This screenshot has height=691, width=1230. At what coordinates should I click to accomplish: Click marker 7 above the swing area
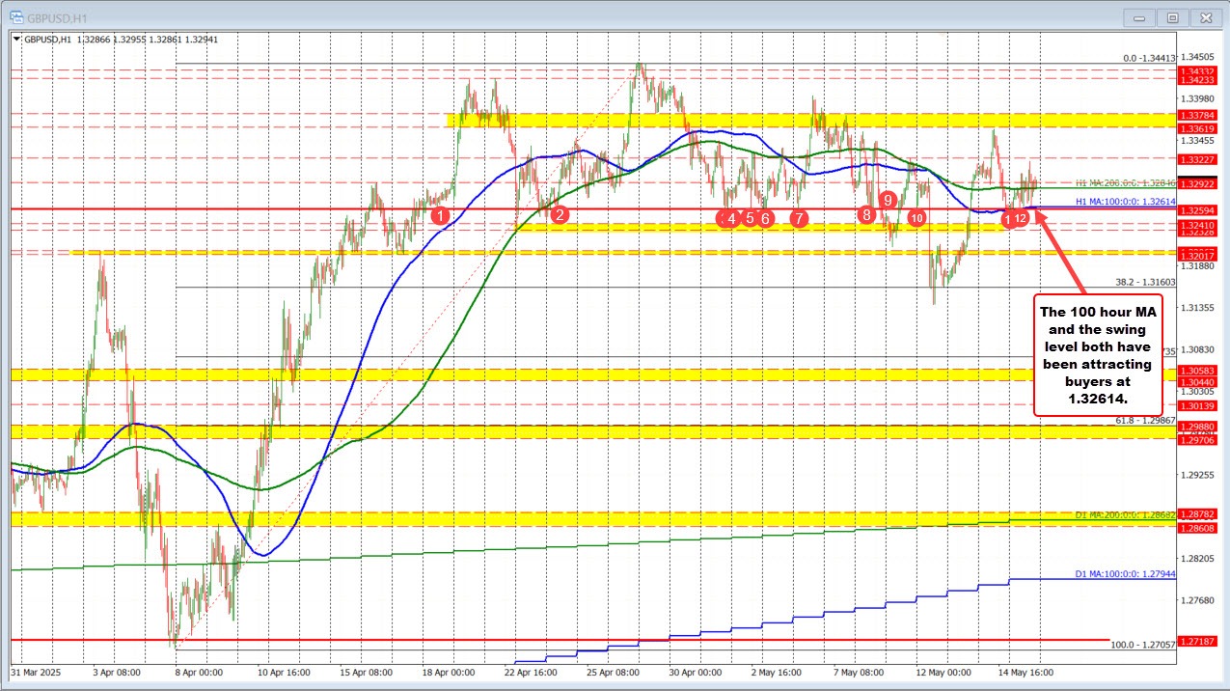coord(799,219)
